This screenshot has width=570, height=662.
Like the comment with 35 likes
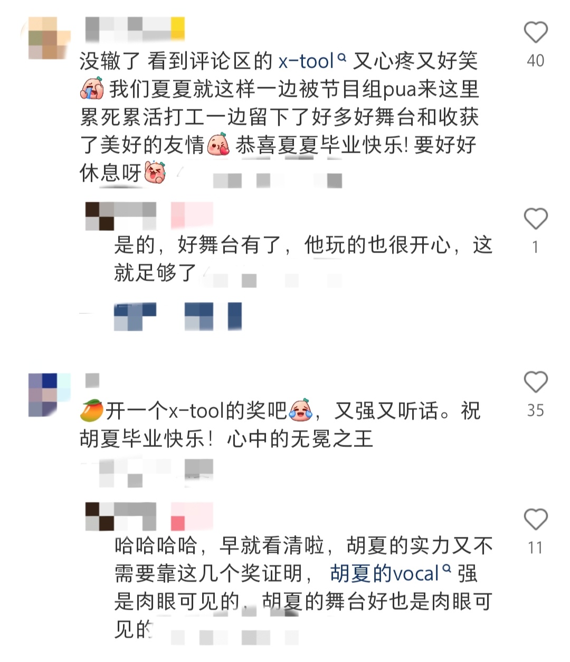pos(535,381)
